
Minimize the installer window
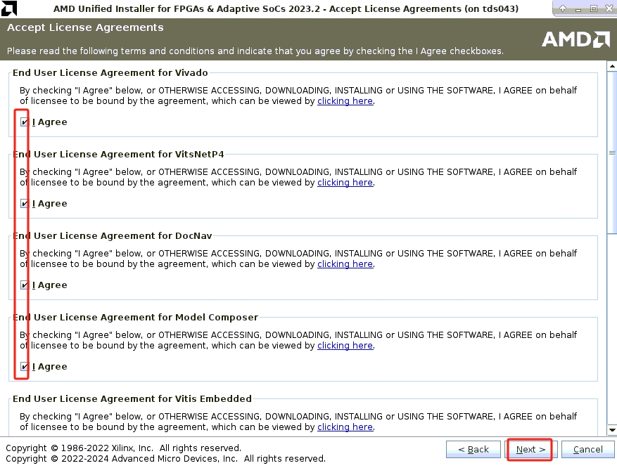[579, 8]
